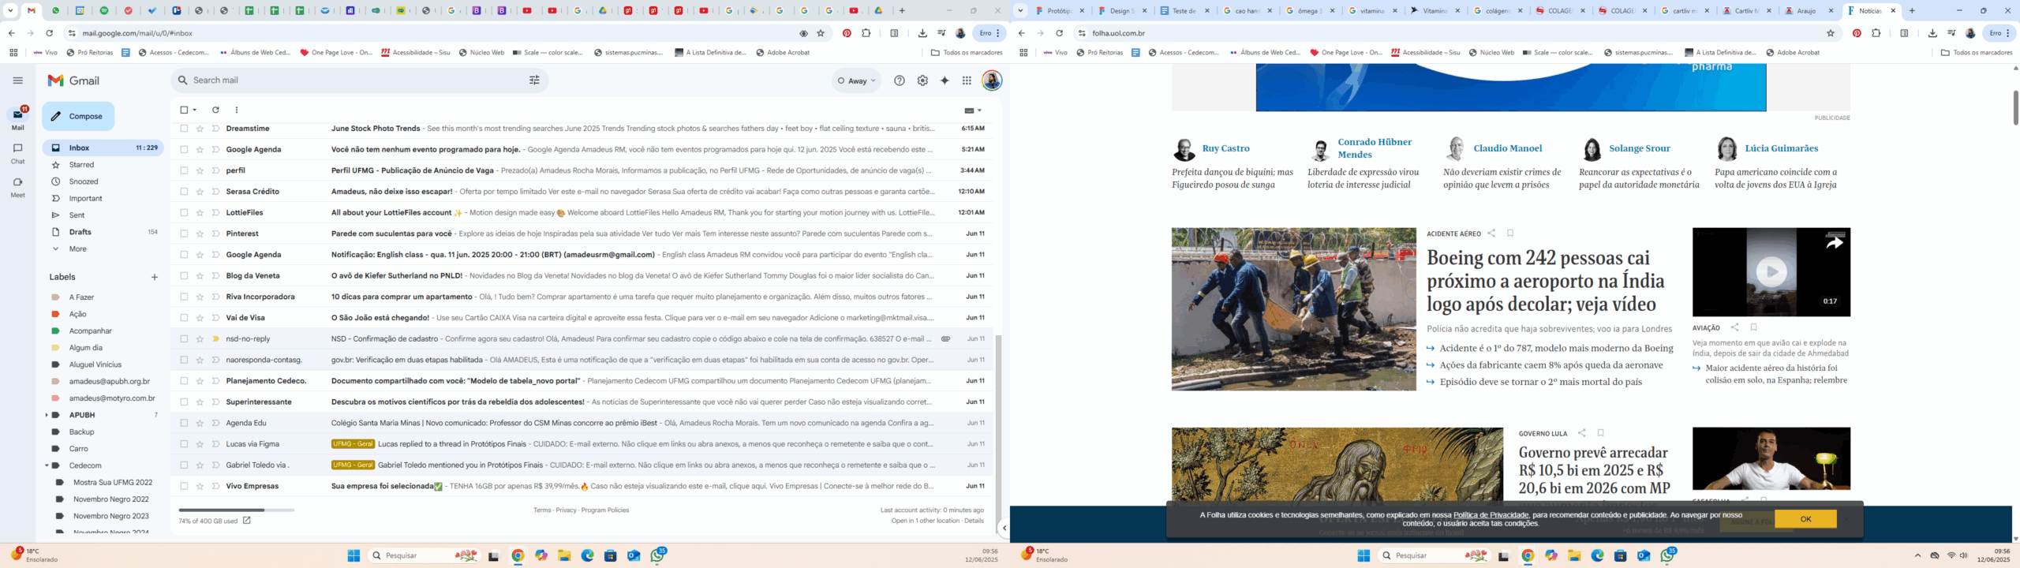Open Chat in the Gmail sidebar

[17, 153]
